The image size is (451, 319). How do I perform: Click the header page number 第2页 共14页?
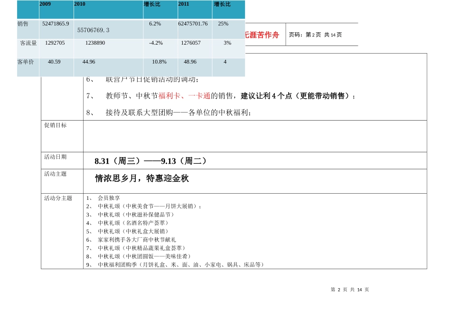(x=315, y=35)
